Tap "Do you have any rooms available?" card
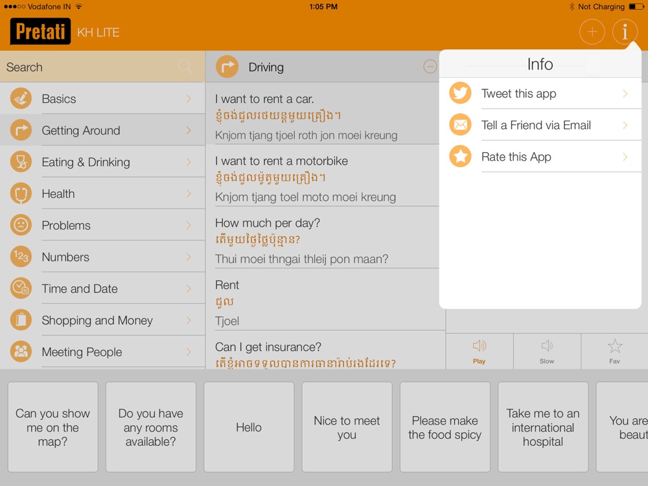Image resolution: width=648 pixels, height=486 pixels. point(151,427)
